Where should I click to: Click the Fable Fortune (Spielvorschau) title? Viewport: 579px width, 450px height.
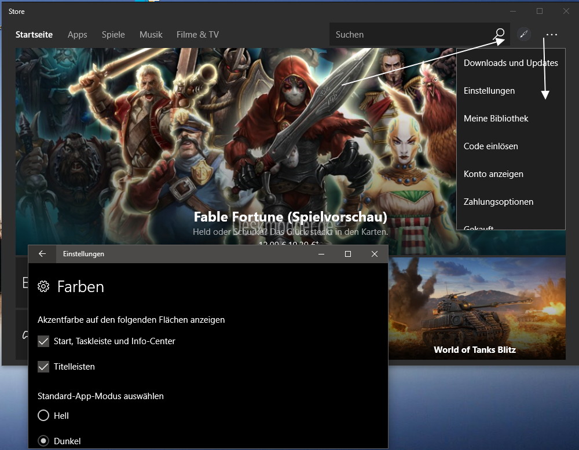pyautogui.click(x=291, y=217)
